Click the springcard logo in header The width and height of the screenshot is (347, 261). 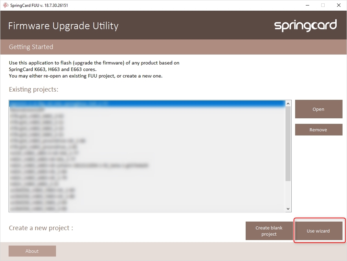click(305, 25)
